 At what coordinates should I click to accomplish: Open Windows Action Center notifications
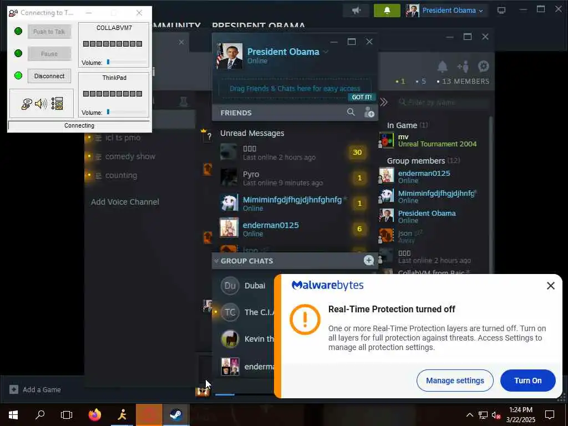[x=550, y=415]
